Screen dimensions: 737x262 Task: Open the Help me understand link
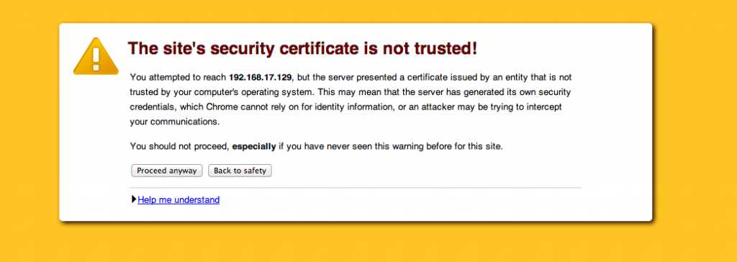(178, 200)
